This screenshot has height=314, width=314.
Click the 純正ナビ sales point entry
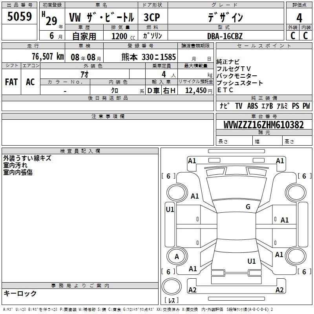tap(228, 62)
